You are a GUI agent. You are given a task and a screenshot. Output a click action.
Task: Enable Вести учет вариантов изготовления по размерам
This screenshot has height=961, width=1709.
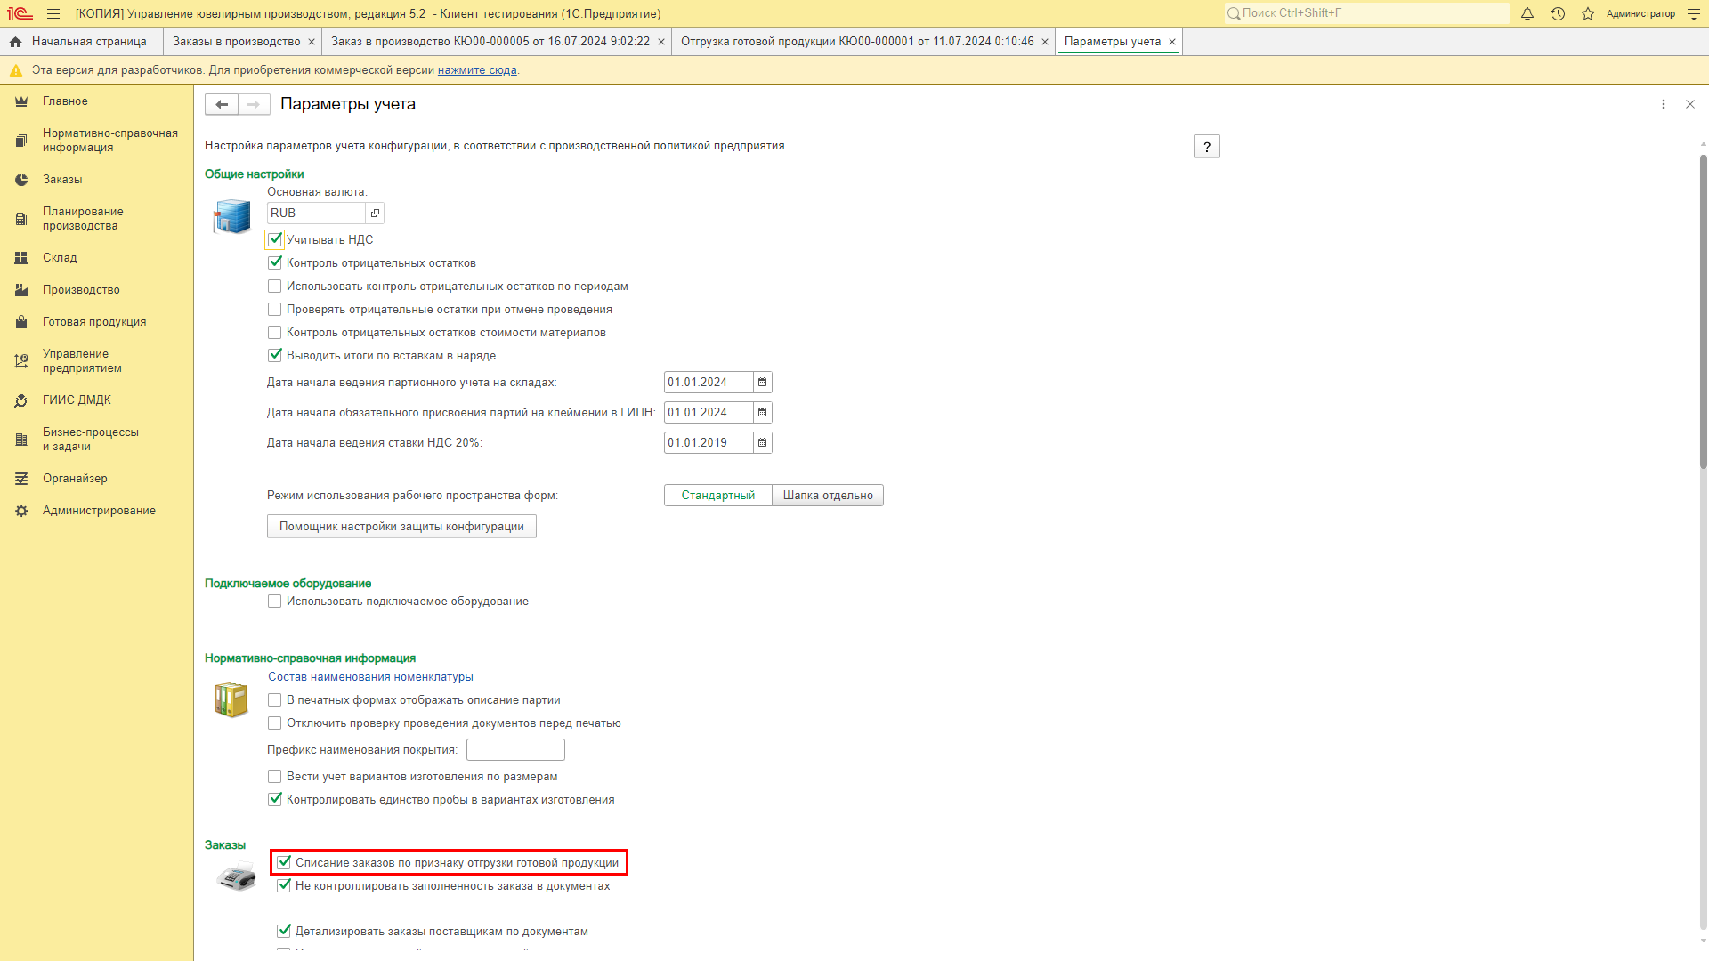tap(275, 777)
